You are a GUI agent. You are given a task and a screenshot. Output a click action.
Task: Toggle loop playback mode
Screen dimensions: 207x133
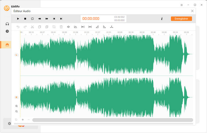click(x=32, y=19)
